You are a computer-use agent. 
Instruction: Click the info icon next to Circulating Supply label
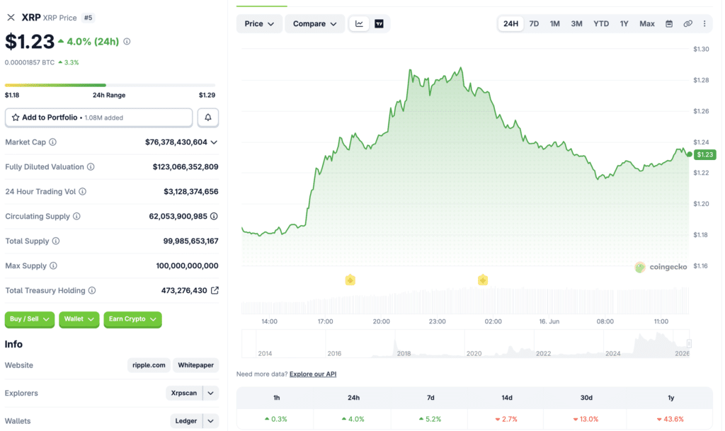(x=76, y=216)
